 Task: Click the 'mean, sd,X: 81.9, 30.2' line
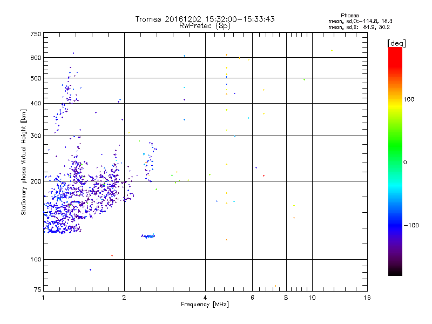[x=359, y=28]
